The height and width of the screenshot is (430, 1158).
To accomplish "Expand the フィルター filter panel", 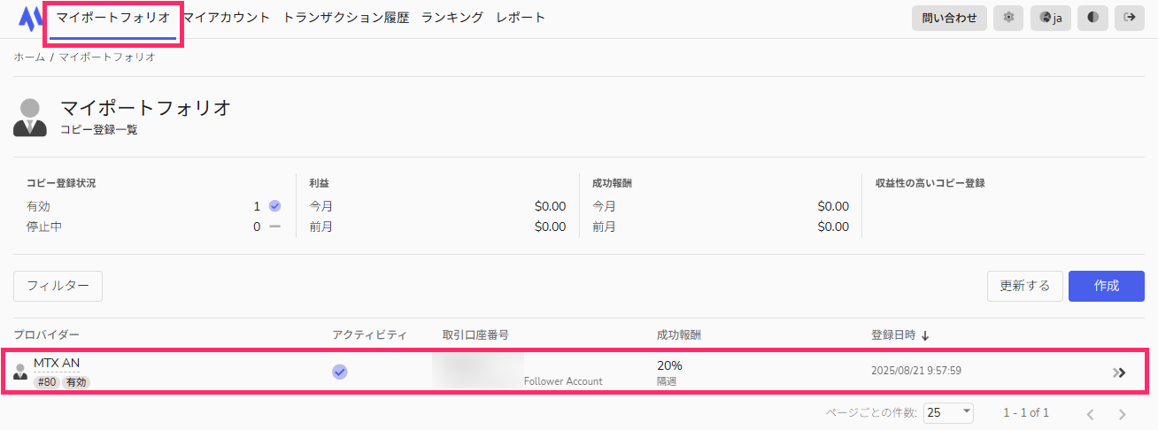I will point(58,286).
